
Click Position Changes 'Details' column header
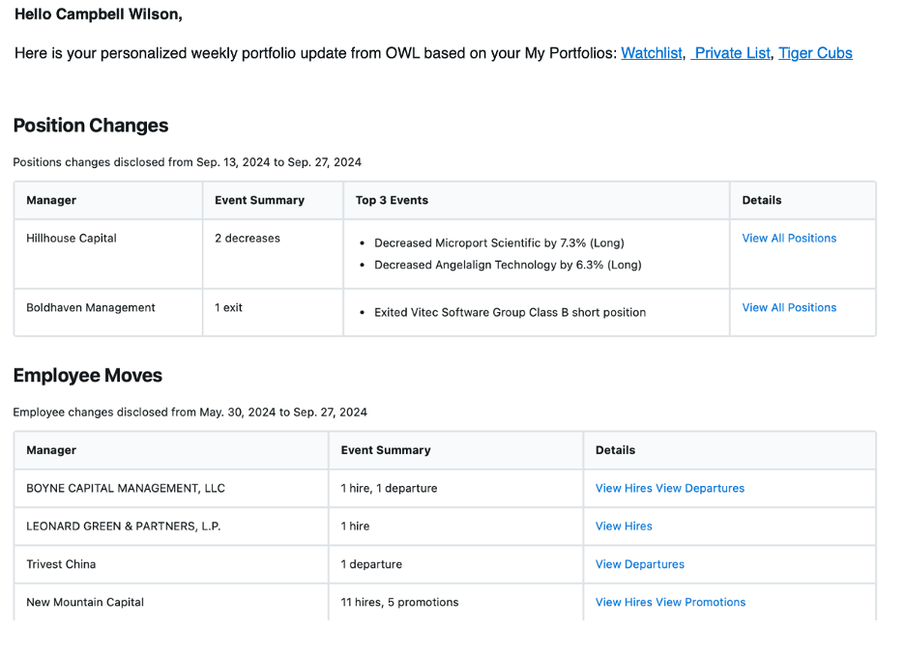(x=762, y=200)
